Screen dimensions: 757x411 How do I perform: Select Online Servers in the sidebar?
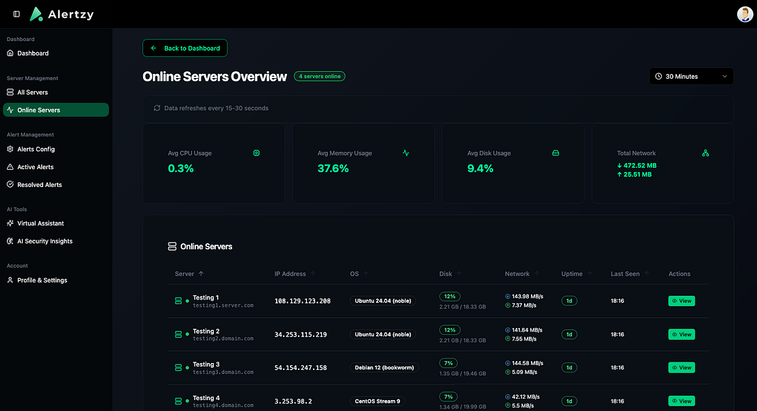tap(56, 110)
